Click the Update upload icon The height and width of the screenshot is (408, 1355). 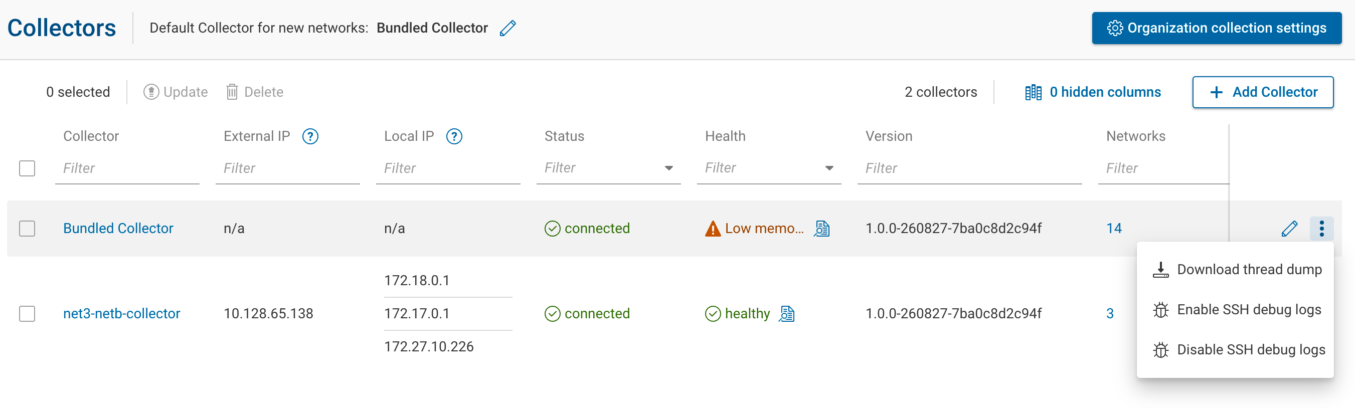pyautogui.click(x=151, y=92)
